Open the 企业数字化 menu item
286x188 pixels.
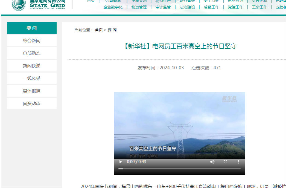pos(113,7)
